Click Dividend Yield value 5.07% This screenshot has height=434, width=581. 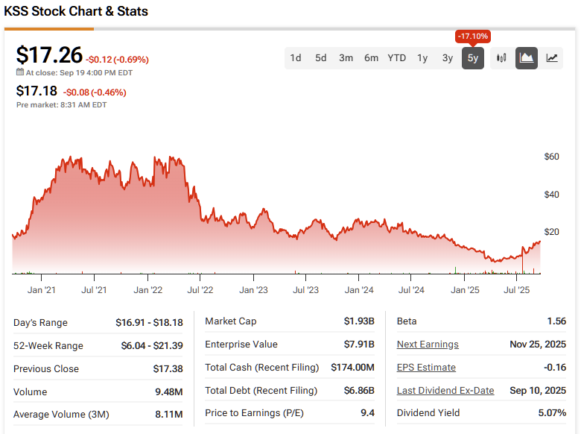point(552,413)
